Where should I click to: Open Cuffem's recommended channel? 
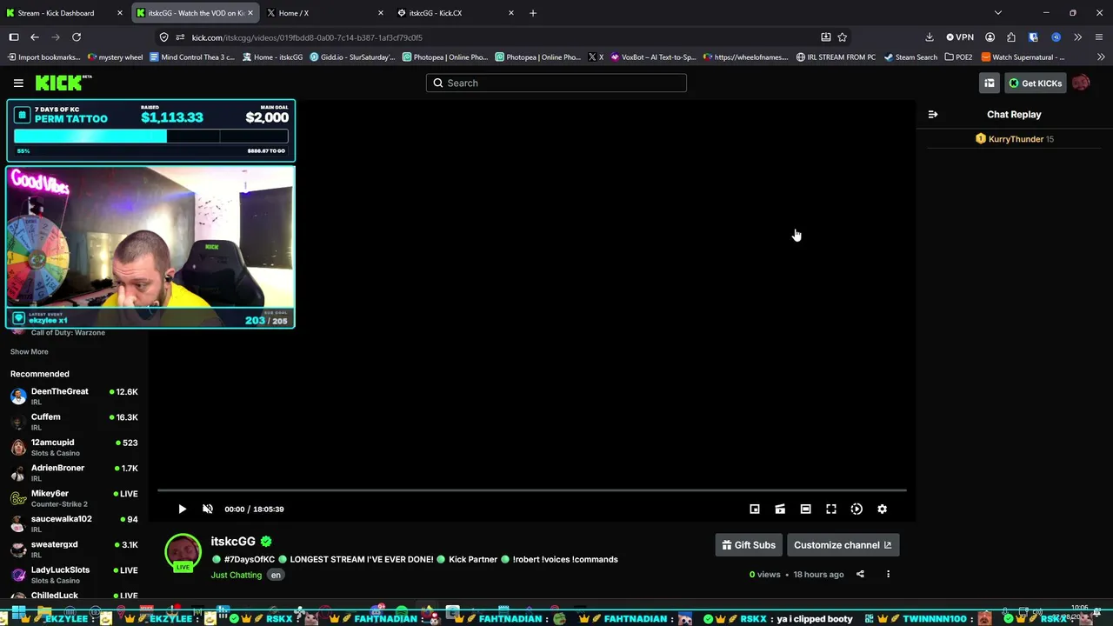point(74,422)
